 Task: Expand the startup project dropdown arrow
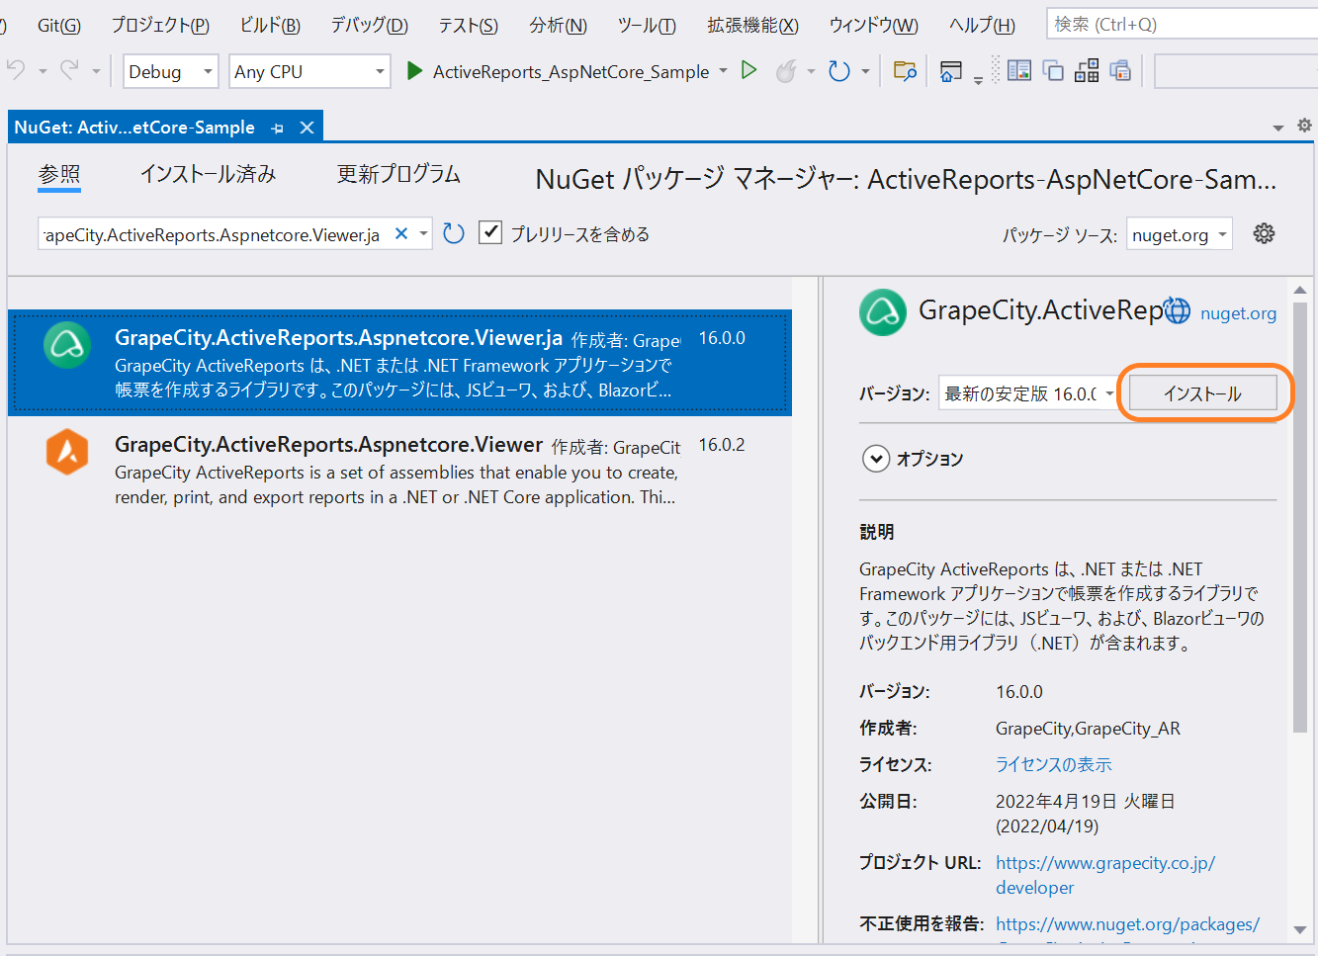pyautogui.click(x=723, y=71)
